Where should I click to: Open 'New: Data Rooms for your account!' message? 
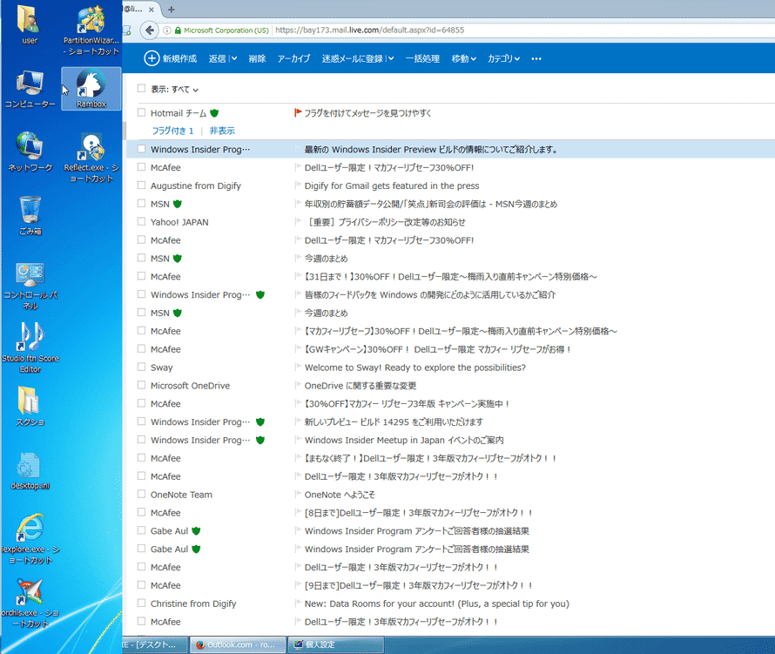(x=437, y=603)
